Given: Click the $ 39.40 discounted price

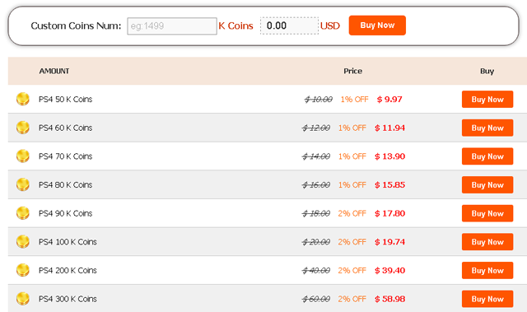Looking at the screenshot, I should click(389, 271).
